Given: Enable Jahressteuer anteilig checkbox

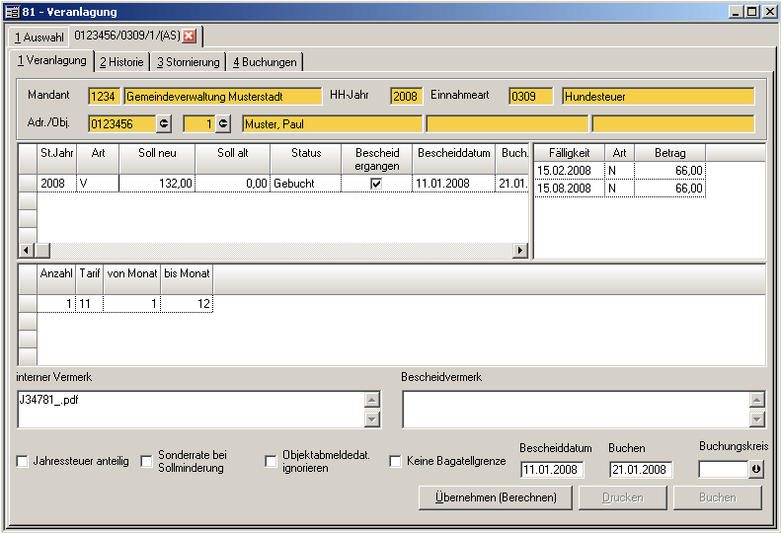Looking at the screenshot, I should [23, 462].
